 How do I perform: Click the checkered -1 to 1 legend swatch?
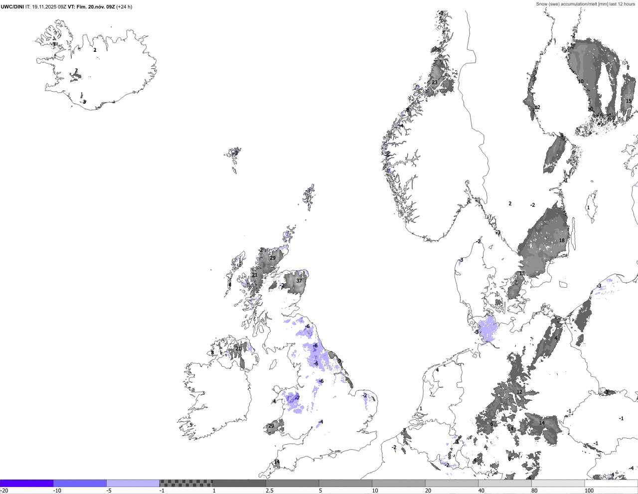tap(186, 483)
